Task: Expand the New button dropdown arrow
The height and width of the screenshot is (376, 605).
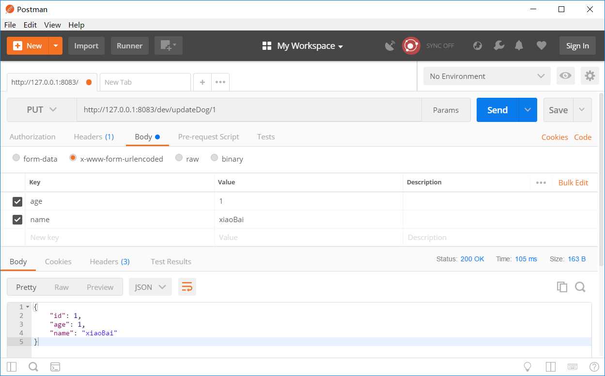Action: pyautogui.click(x=56, y=45)
